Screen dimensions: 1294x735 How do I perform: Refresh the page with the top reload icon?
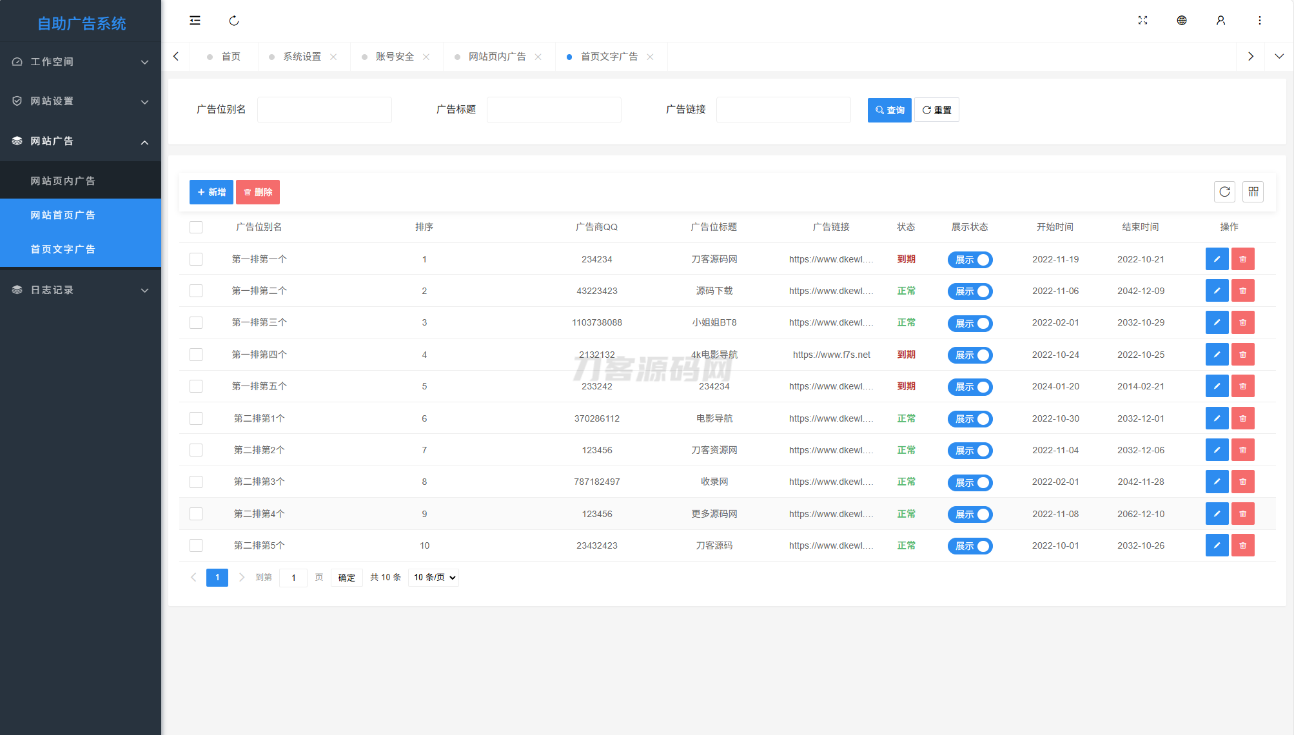tap(233, 20)
